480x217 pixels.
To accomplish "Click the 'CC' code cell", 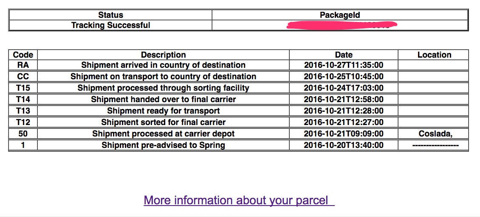I will tap(23, 77).
